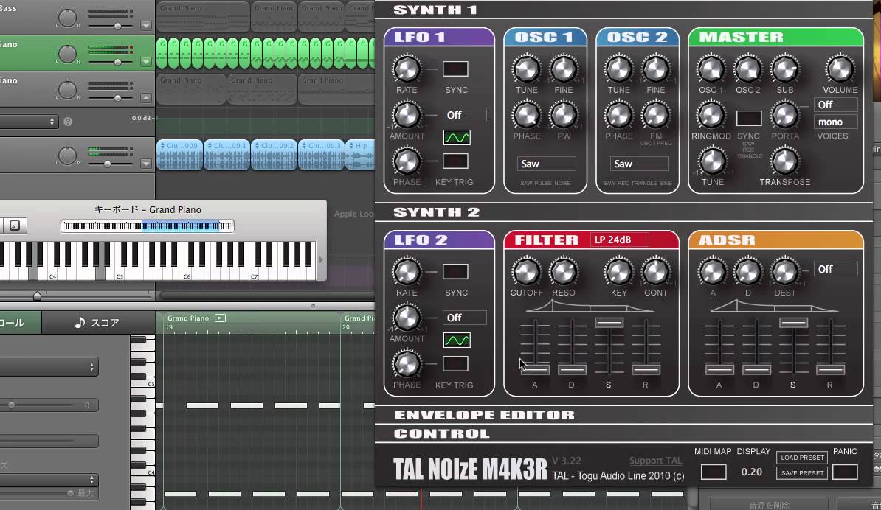Click the FILTER CONT knob
The height and width of the screenshot is (510, 881).
click(x=655, y=271)
